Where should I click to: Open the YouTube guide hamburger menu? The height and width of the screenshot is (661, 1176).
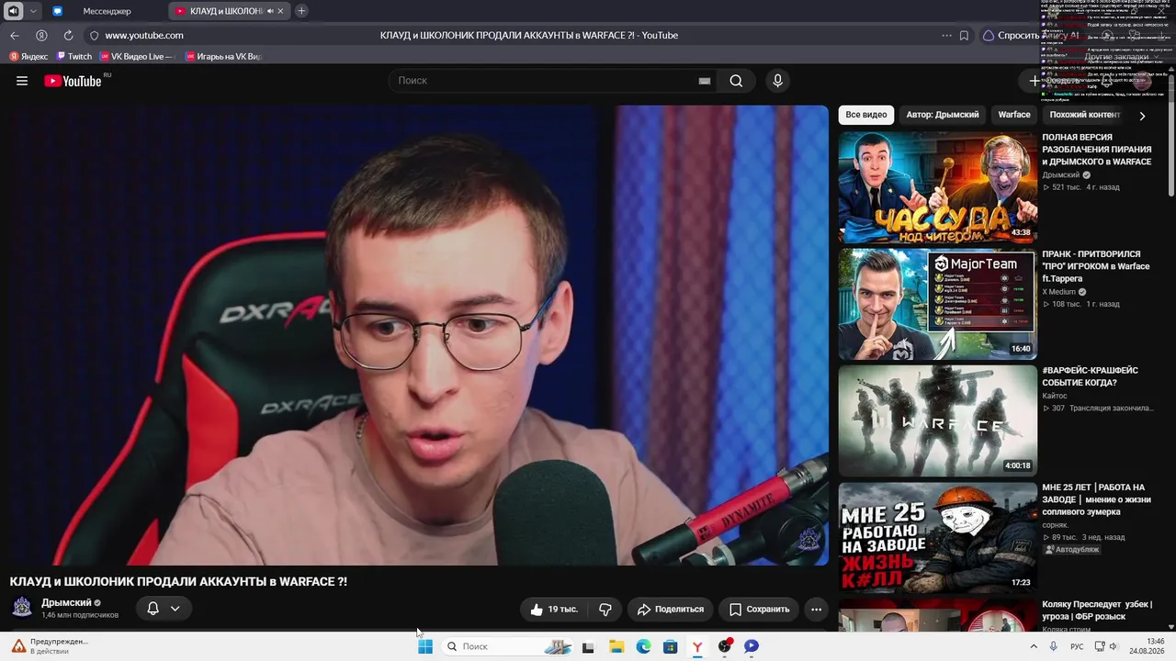[22, 81]
